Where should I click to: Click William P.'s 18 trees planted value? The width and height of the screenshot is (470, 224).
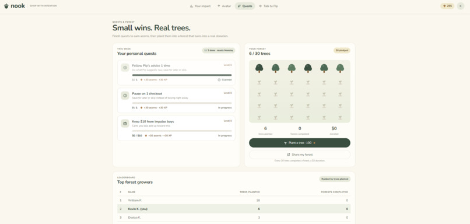pos(258,200)
